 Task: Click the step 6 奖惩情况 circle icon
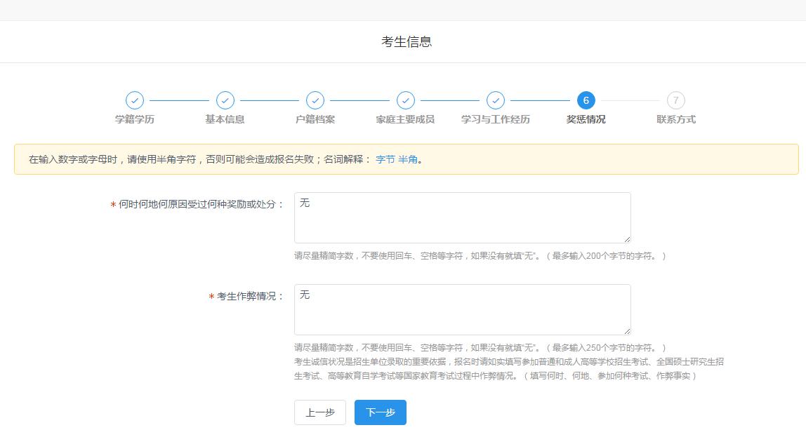click(586, 100)
